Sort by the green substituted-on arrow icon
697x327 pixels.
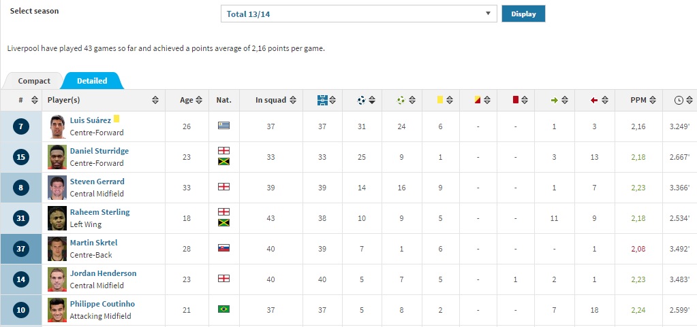(554, 100)
